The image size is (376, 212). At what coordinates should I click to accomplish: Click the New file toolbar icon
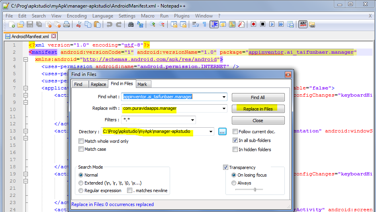click(x=12, y=25)
